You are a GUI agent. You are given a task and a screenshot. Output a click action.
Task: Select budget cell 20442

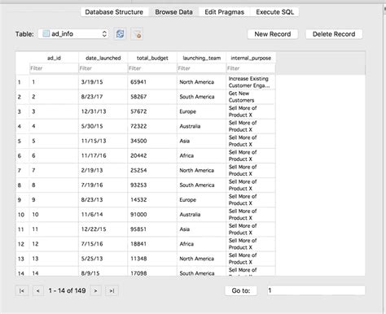(152, 155)
